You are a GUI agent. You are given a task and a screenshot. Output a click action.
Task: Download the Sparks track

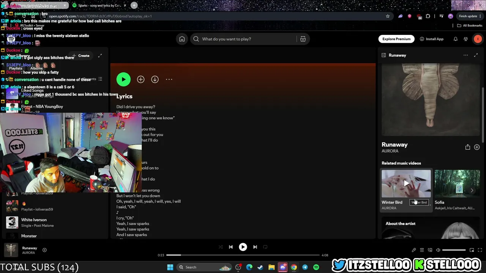(x=155, y=79)
